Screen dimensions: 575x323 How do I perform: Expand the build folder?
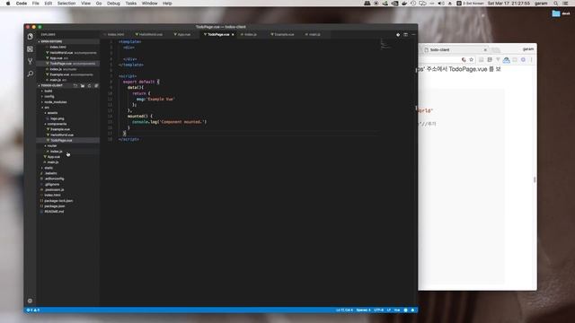48,91
